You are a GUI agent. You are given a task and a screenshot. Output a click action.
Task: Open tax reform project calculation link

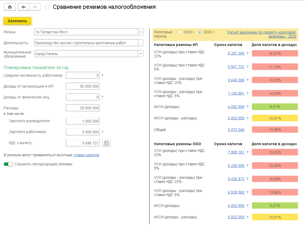[262, 34]
